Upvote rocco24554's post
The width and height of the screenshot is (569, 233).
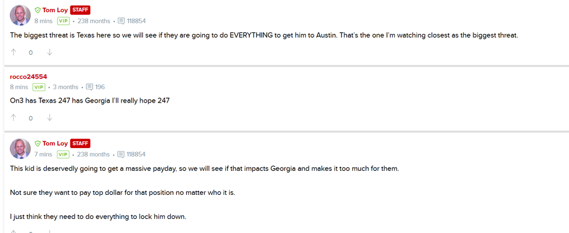[x=14, y=118]
